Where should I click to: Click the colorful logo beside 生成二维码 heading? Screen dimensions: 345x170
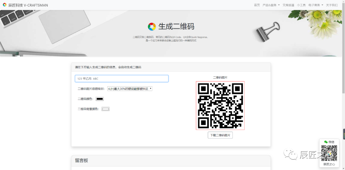tap(152, 27)
